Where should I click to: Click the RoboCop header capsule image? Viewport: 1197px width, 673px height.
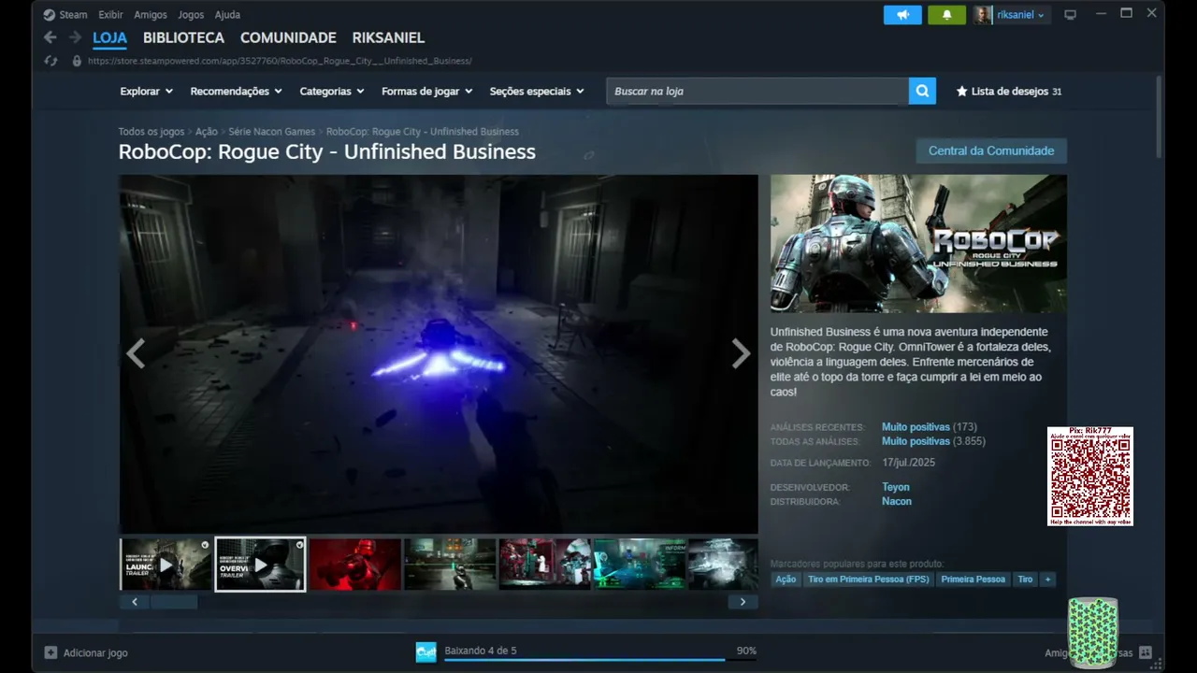point(918,244)
